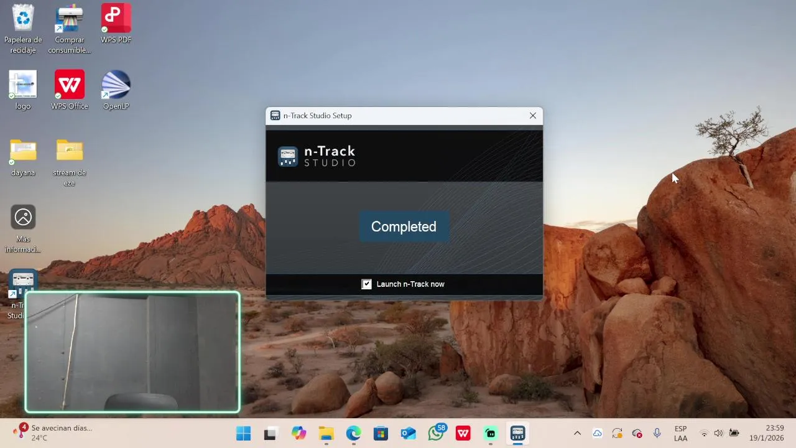Open WhatsApp with 58 notifications

tap(437, 432)
